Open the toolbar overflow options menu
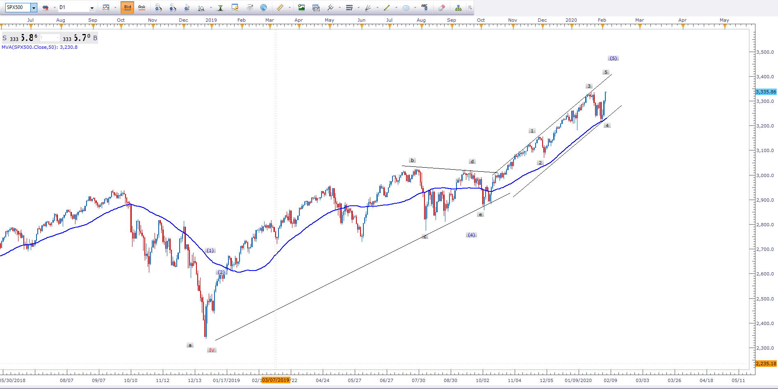This screenshot has width=778, height=389. [x=470, y=7]
